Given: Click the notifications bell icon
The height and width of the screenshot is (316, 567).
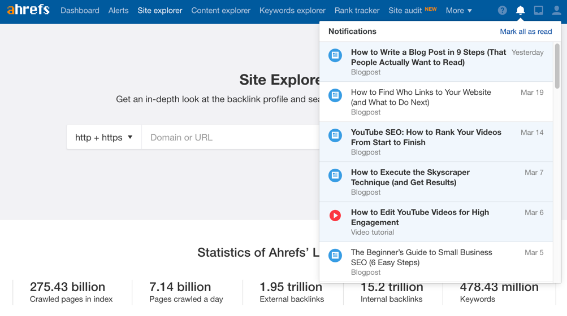Looking at the screenshot, I should tap(520, 10).
